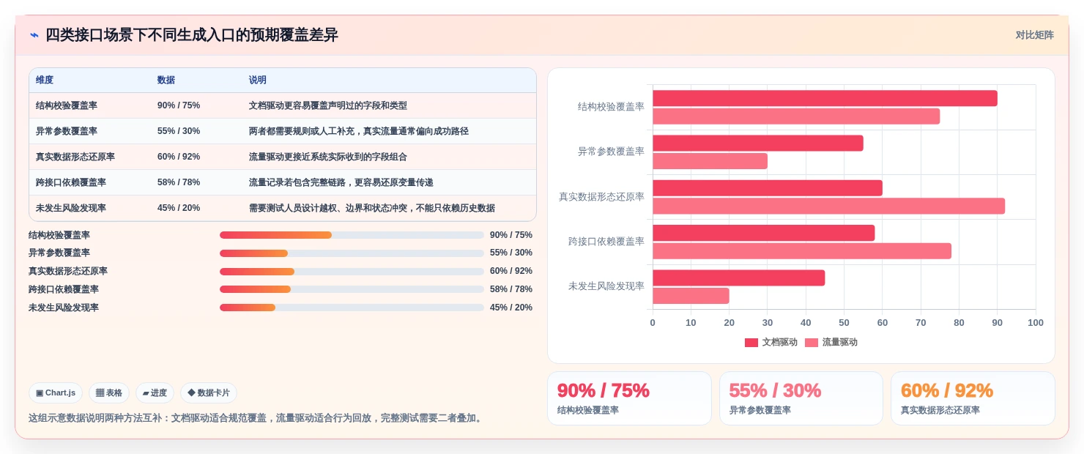Select table row 跨接口依赖覆盖率

[x=283, y=182]
